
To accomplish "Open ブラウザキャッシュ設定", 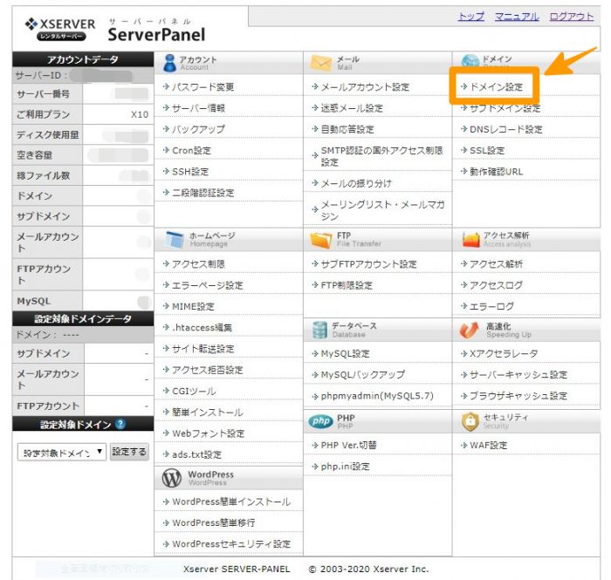I will pyautogui.click(x=518, y=396).
